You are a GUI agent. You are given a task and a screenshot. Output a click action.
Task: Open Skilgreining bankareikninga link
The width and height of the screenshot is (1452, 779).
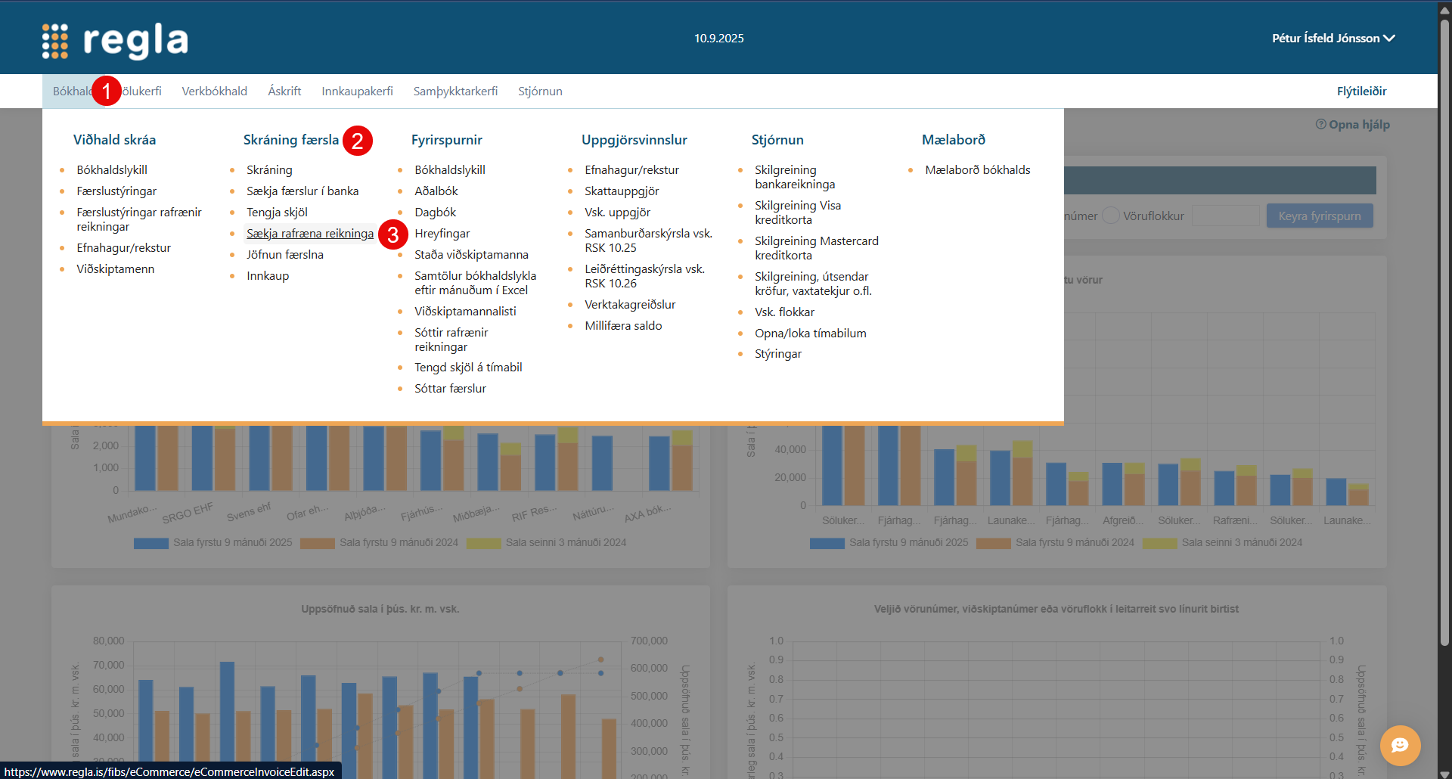794,177
